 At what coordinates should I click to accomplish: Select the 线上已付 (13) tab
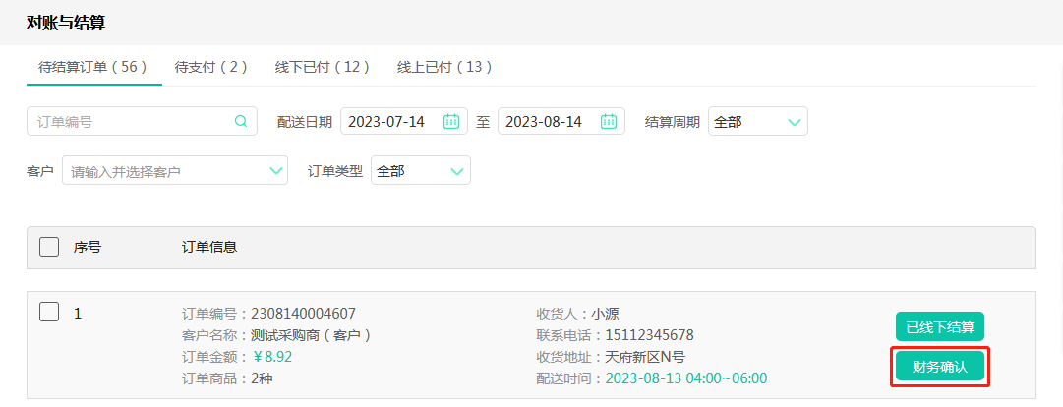click(x=444, y=67)
